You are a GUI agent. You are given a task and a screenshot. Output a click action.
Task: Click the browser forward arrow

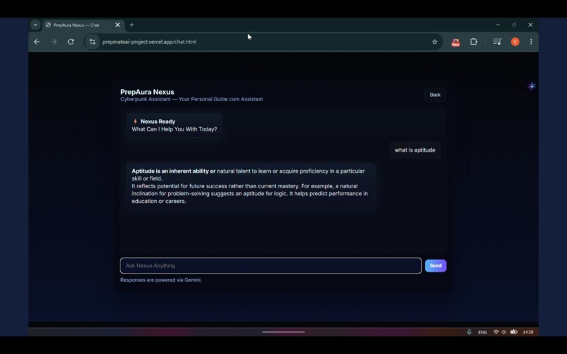54,42
